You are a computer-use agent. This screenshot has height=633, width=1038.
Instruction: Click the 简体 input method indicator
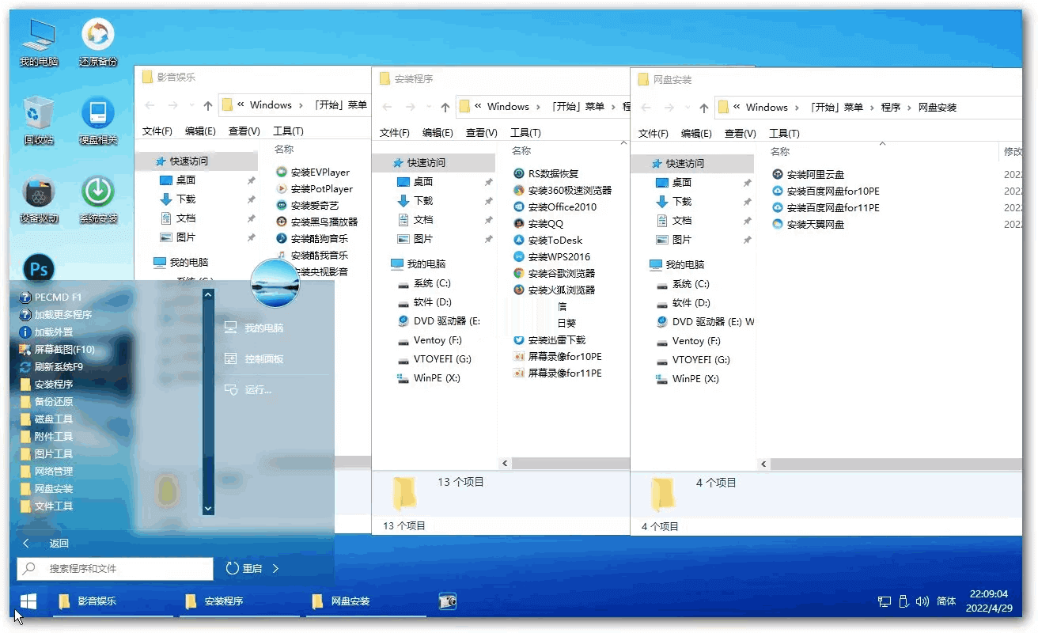click(x=946, y=601)
